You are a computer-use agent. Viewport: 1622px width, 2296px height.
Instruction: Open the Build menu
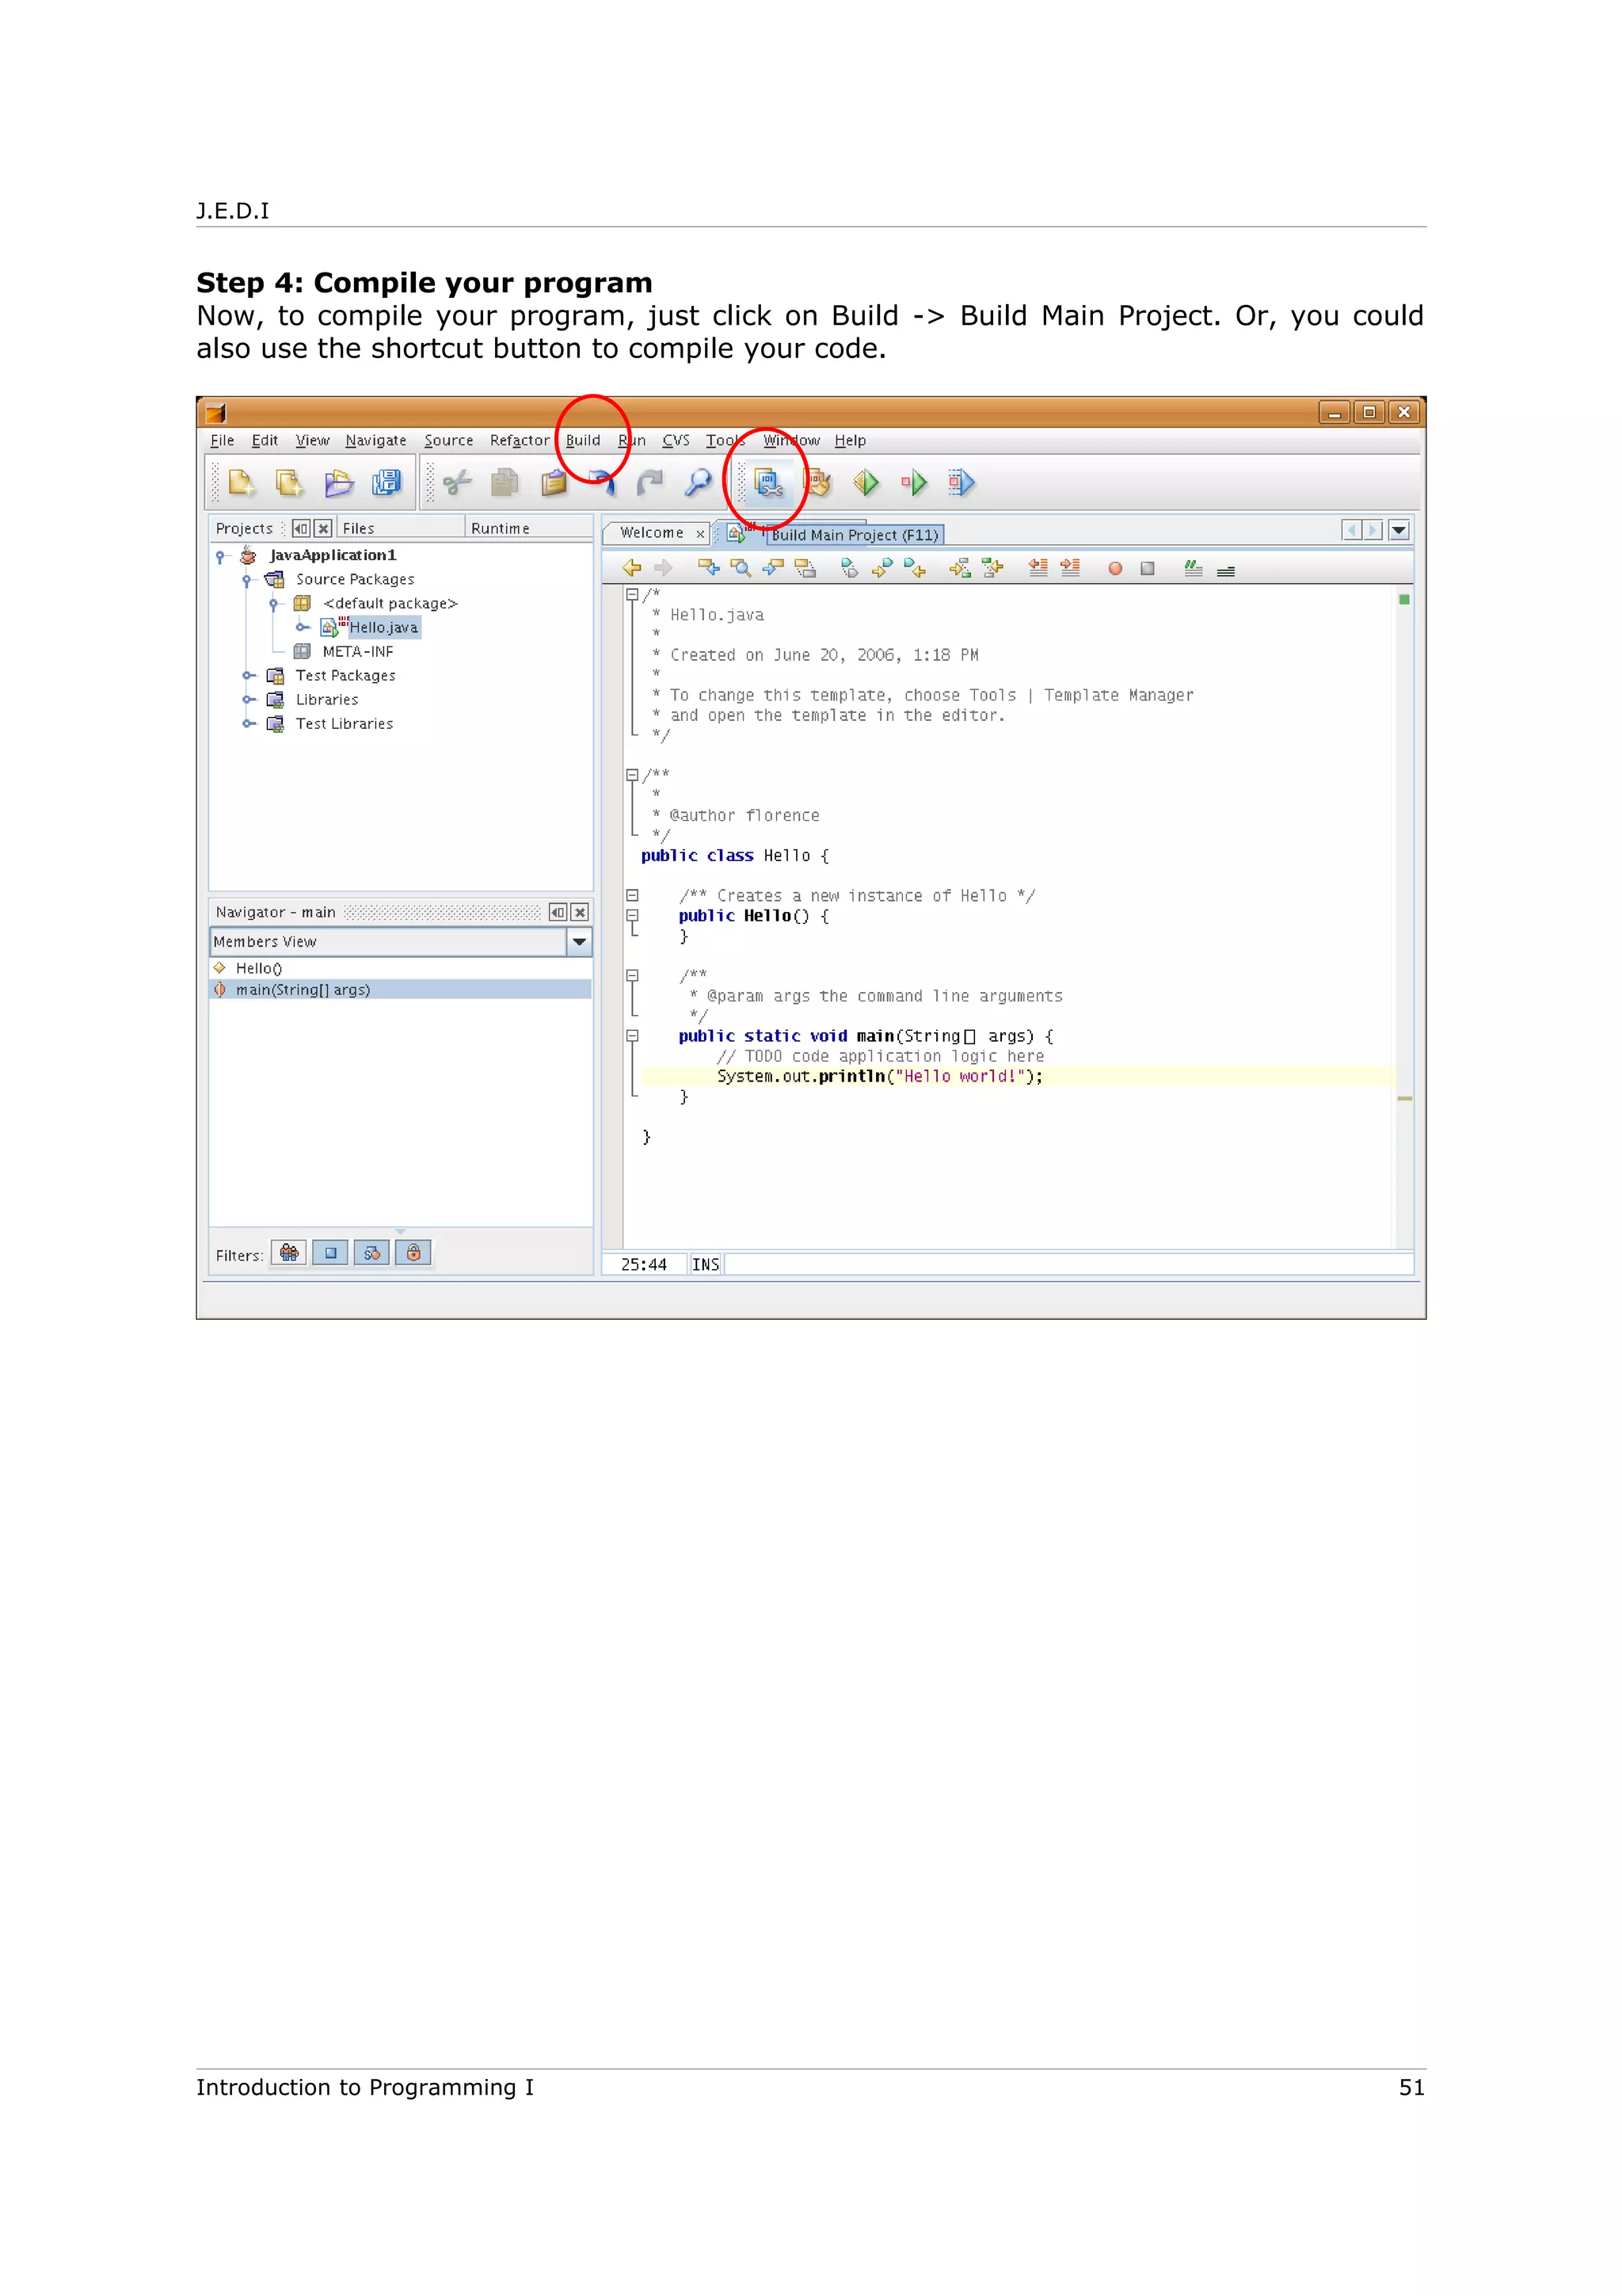click(x=583, y=441)
